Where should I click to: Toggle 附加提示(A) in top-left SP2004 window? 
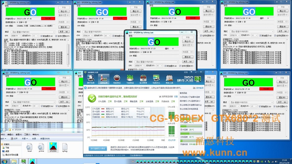point(41,36)
